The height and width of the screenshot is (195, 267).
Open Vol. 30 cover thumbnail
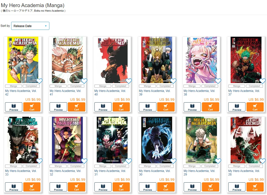[x=157, y=140]
